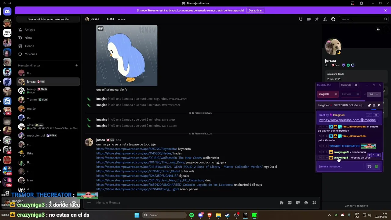Select the LuizVuk tab in KickTalk
This screenshot has height=220, width=391.
coord(351,94)
